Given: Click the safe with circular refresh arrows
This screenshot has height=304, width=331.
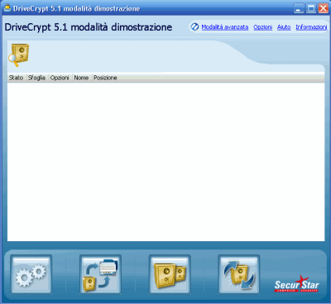Looking at the screenshot, I should click(239, 274).
